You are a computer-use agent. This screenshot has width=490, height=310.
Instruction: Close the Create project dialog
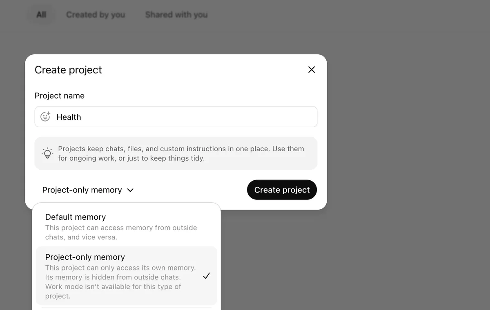pos(312,70)
